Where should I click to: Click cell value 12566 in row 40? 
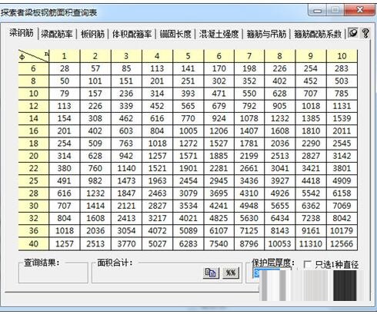pyautogui.click(x=342, y=243)
